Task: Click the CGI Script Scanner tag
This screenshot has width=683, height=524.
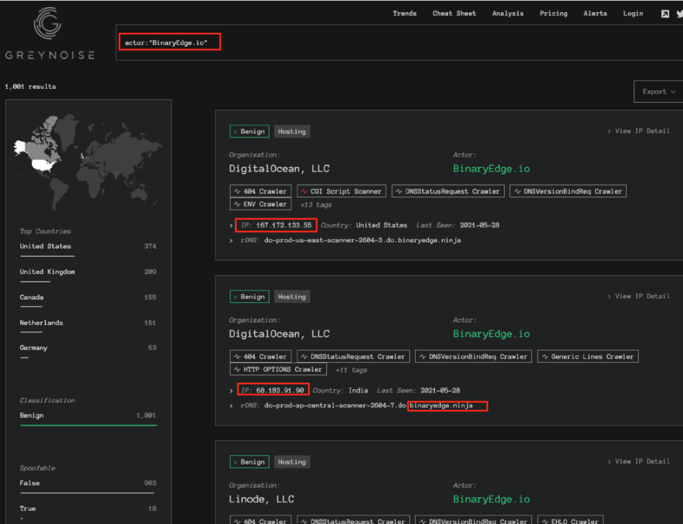Action: pos(341,192)
